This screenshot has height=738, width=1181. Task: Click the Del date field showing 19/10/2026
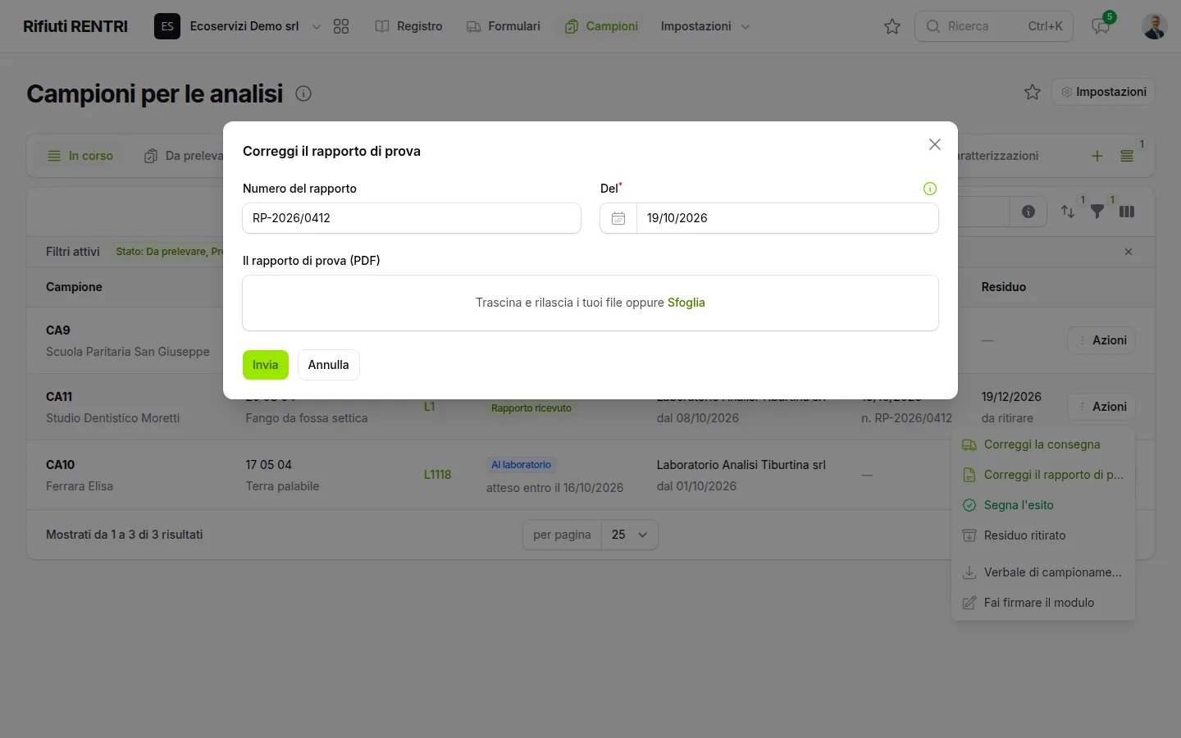(787, 218)
